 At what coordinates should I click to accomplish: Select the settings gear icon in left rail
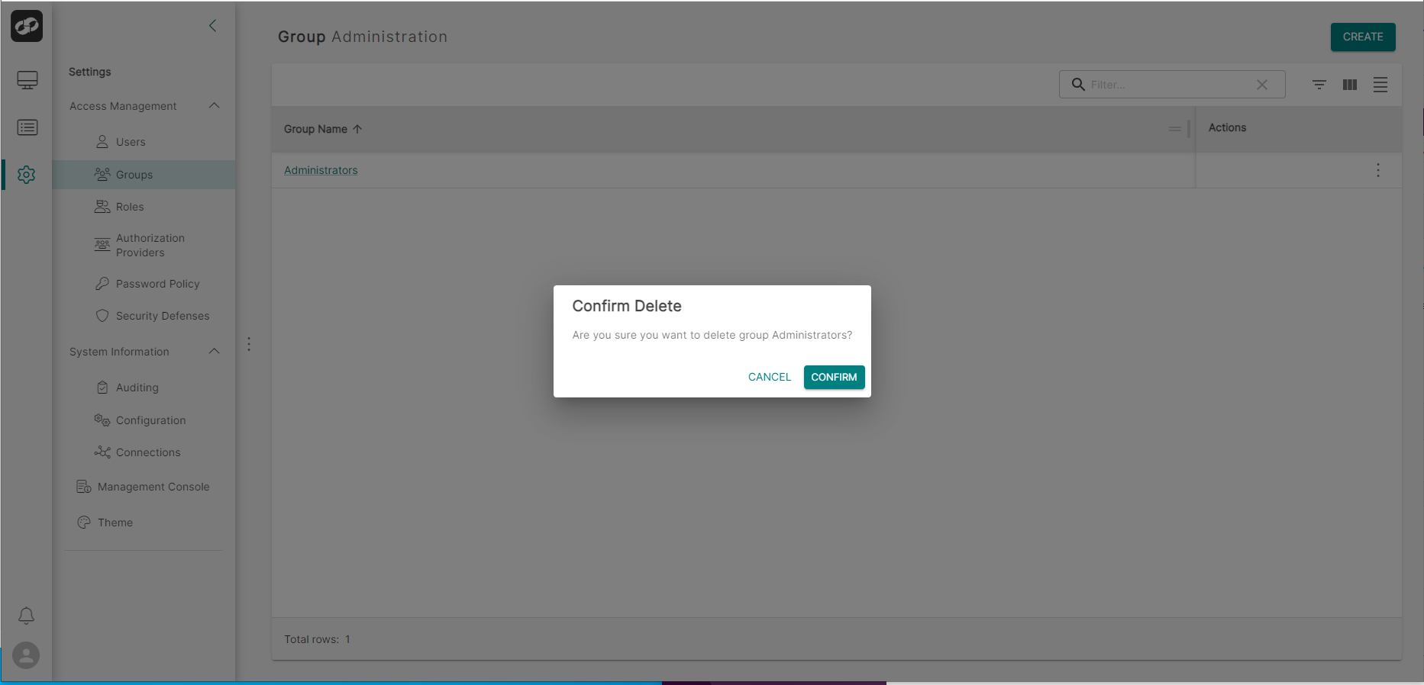pos(27,175)
